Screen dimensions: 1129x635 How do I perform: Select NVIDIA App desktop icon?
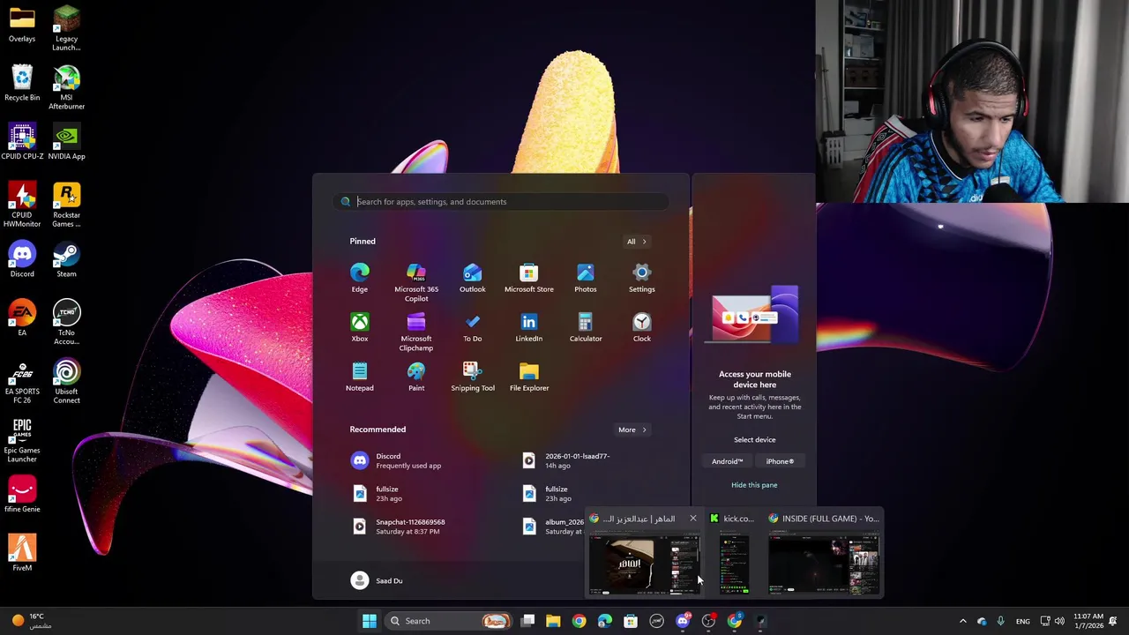coord(66,142)
